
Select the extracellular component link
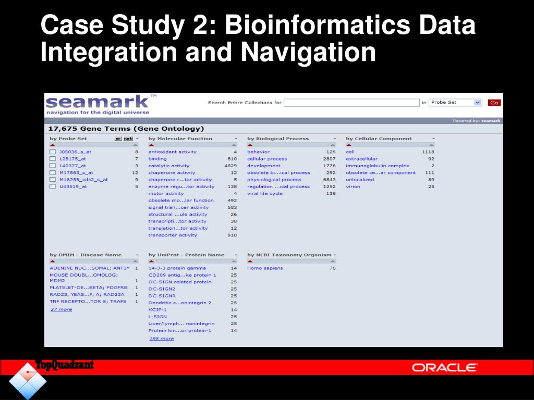click(x=362, y=159)
